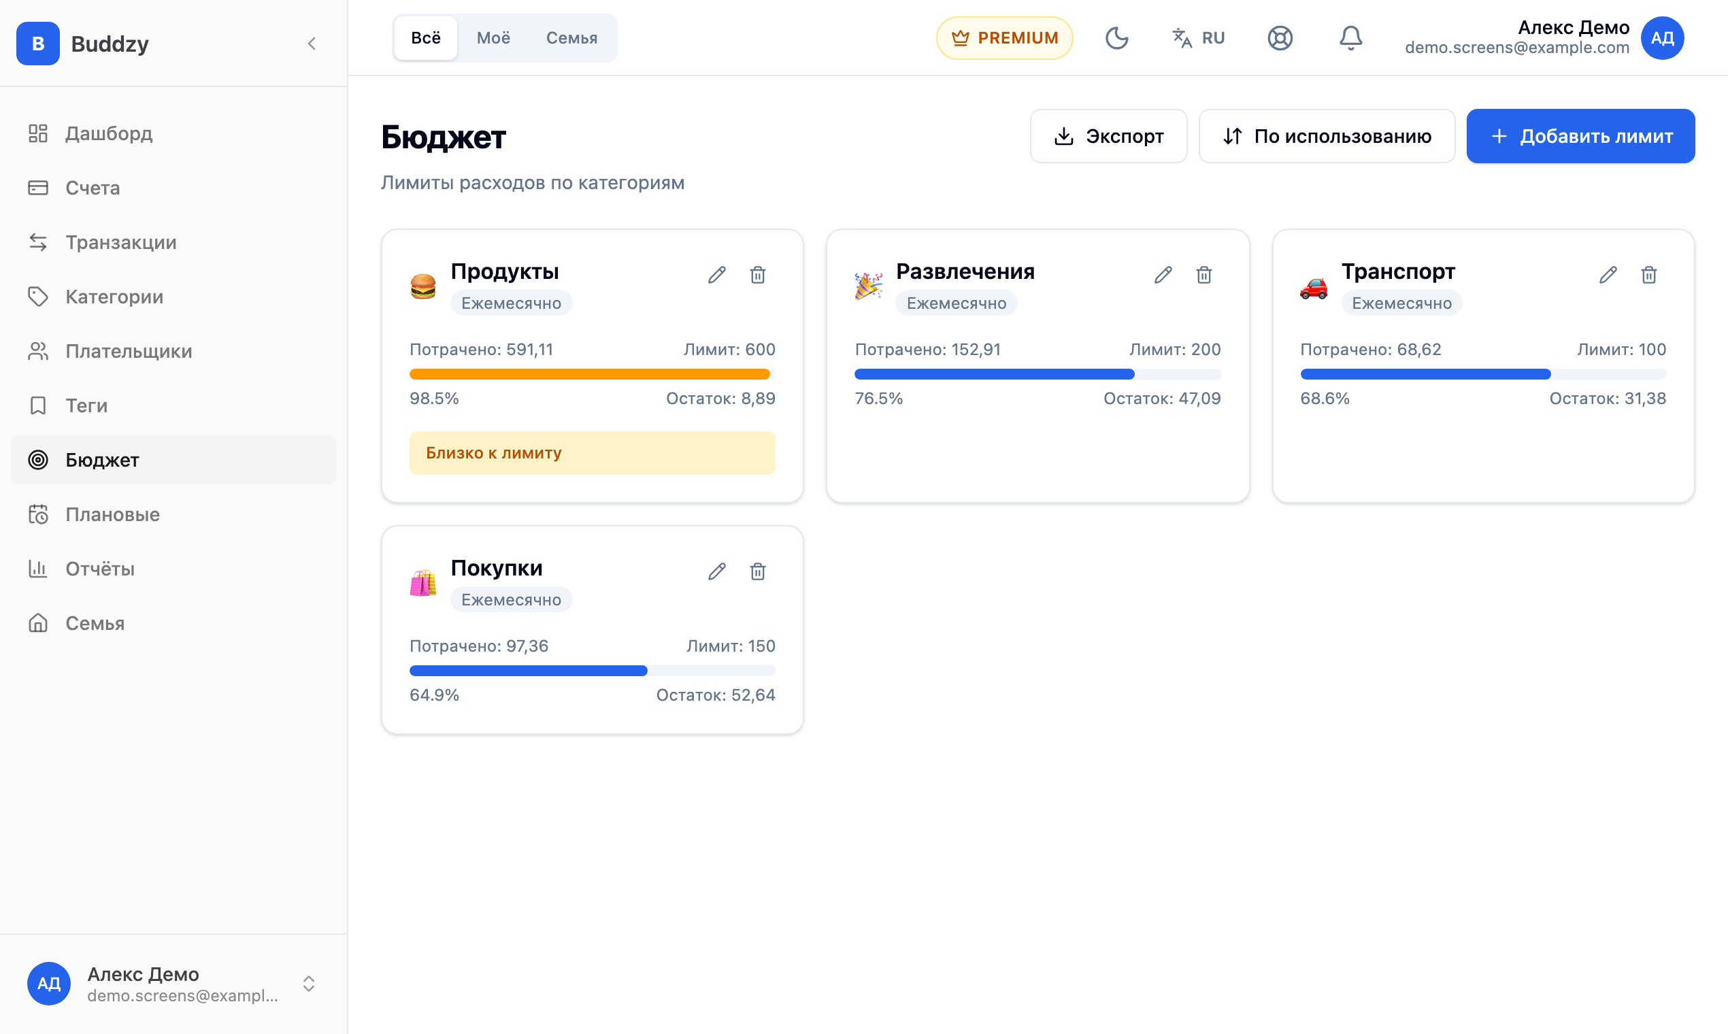Open Семья item in sidebar navigation
Screen dimensions: 1728x1034
tap(173, 623)
